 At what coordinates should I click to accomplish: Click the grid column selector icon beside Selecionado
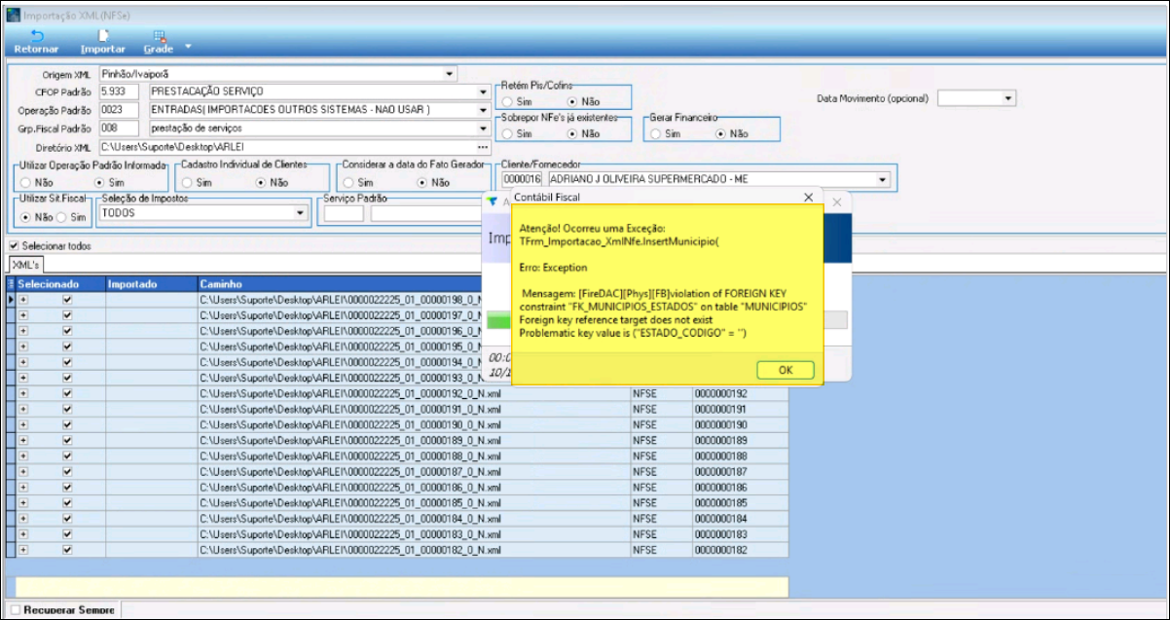[x=12, y=284]
